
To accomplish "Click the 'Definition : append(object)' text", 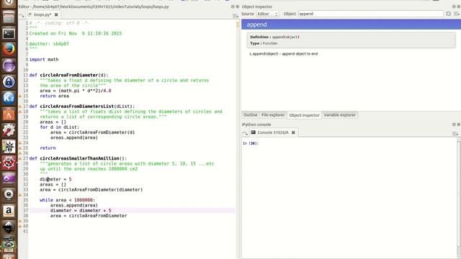I will [274, 37].
